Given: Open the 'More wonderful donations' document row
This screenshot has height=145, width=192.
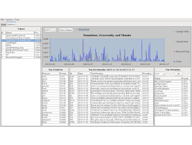Looking at the screenshot, I should 111,98.
